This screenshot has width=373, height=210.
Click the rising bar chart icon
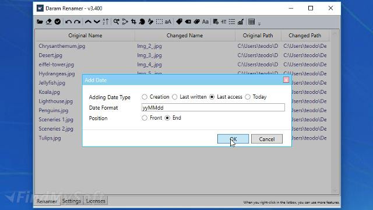click(x=241, y=22)
